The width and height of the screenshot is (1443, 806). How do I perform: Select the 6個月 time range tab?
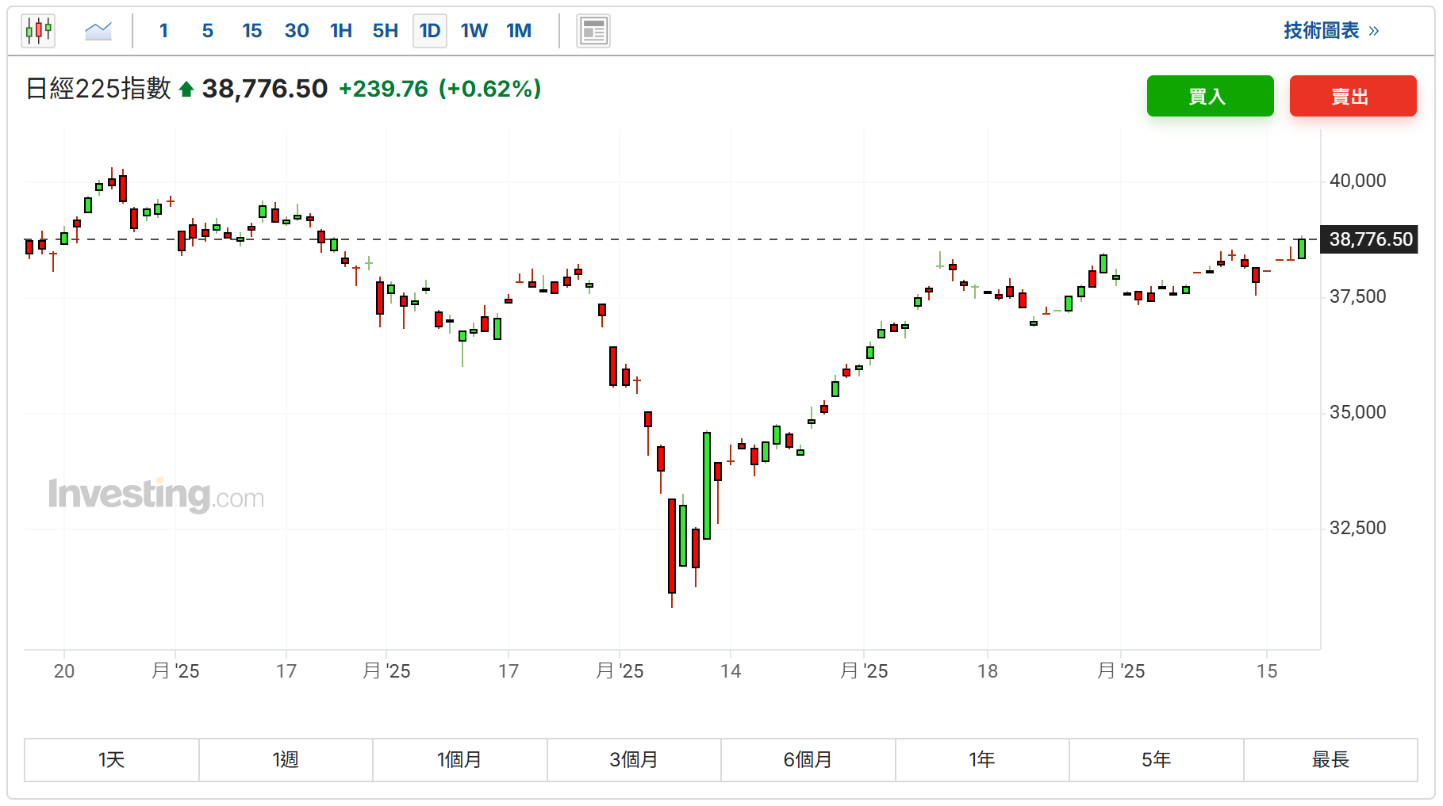click(x=808, y=759)
